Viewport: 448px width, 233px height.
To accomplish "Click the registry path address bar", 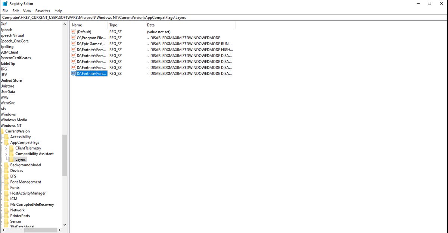I will click(x=224, y=17).
